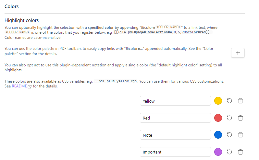Open the blue color picker swatch
The width and height of the screenshot is (259, 160).
[x=218, y=135]
